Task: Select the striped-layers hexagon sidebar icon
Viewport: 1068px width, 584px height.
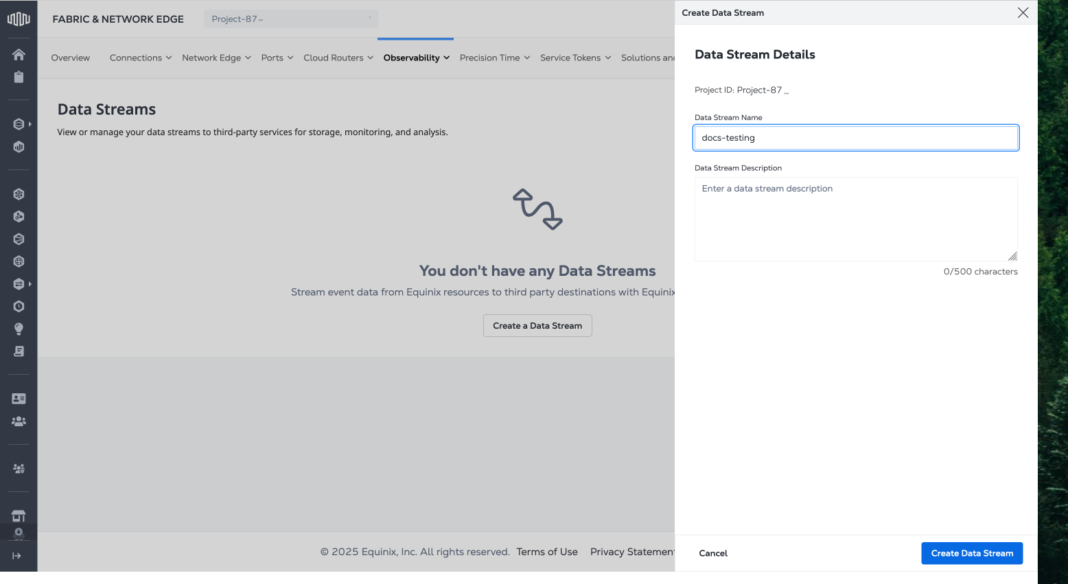Action: click(x=19, y=240)
